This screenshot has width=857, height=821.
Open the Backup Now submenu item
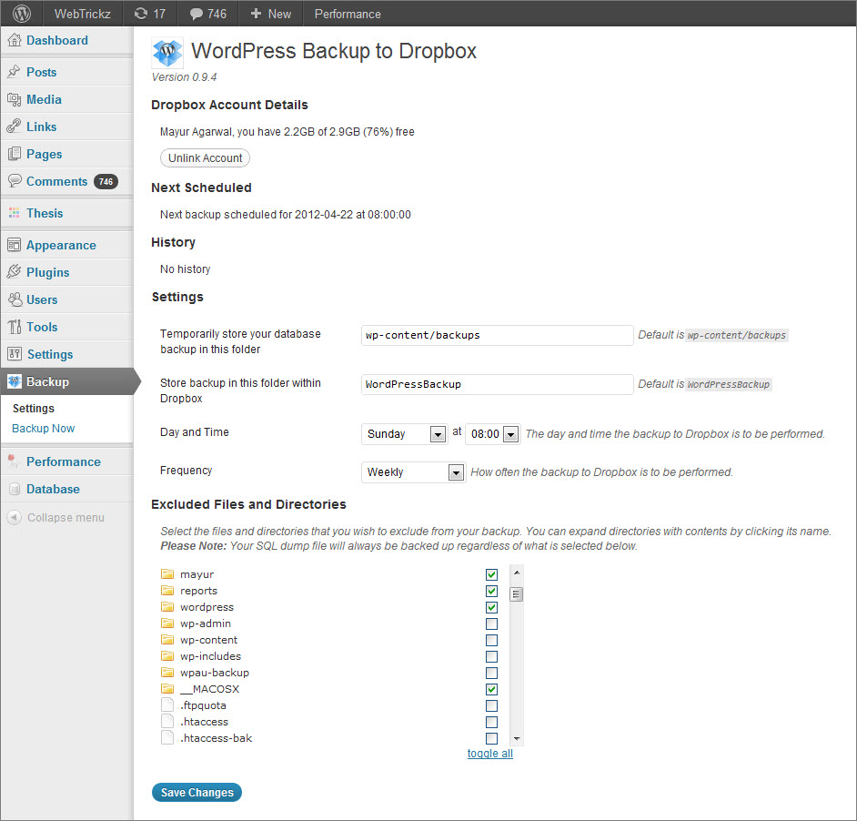tap(43, 429)
